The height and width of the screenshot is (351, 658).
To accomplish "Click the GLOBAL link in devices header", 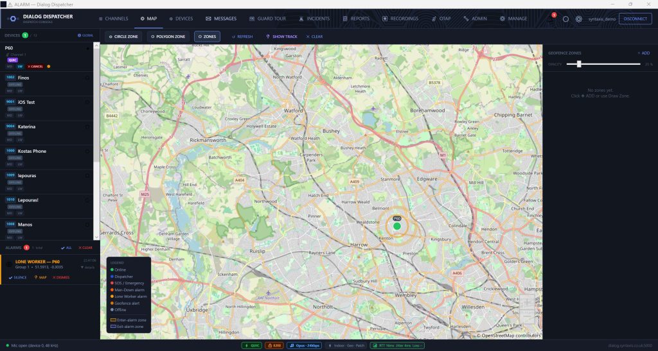I will 85,35.
